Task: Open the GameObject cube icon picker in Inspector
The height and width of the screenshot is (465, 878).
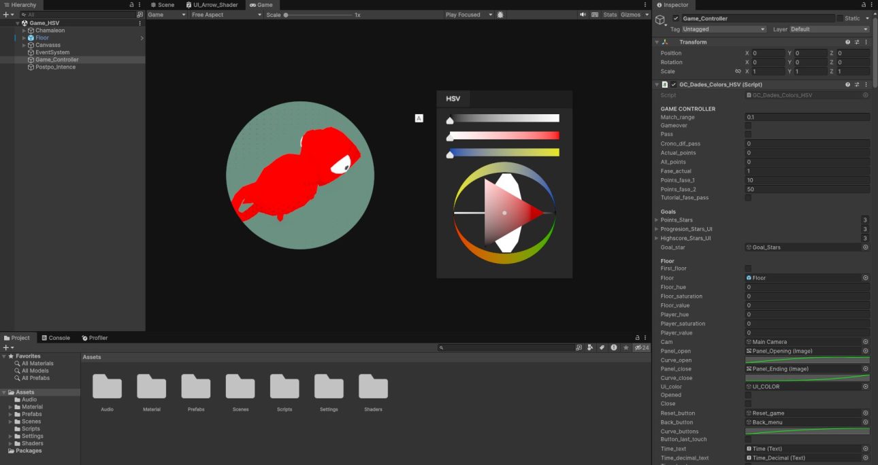Action: [660, 20]
